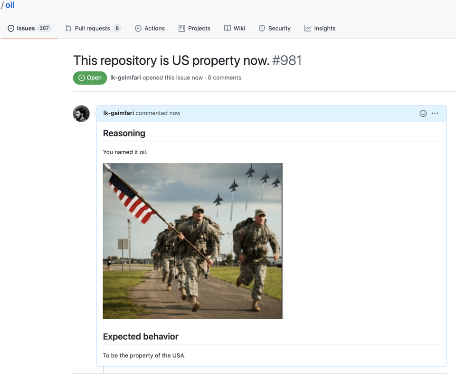Click the Wiki book icon

pos(228,29)
